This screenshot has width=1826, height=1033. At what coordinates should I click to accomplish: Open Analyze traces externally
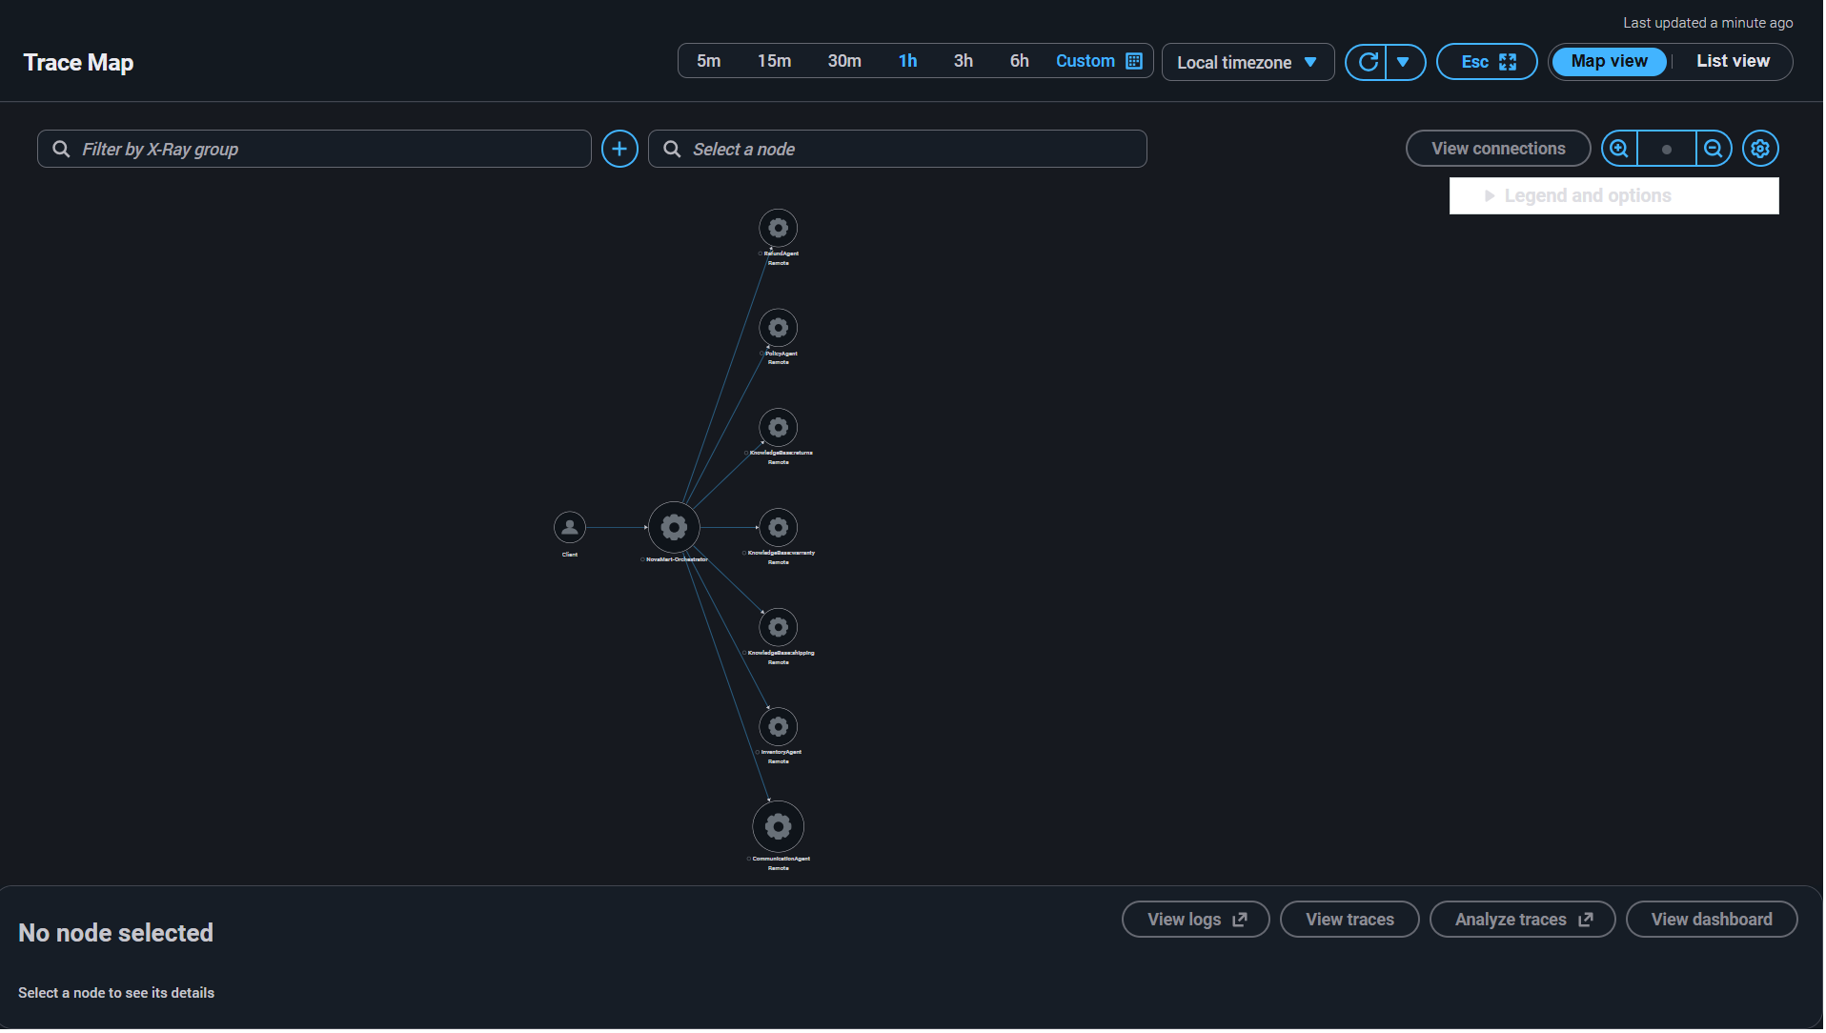pyautogui.click(x=1524, y=920)
